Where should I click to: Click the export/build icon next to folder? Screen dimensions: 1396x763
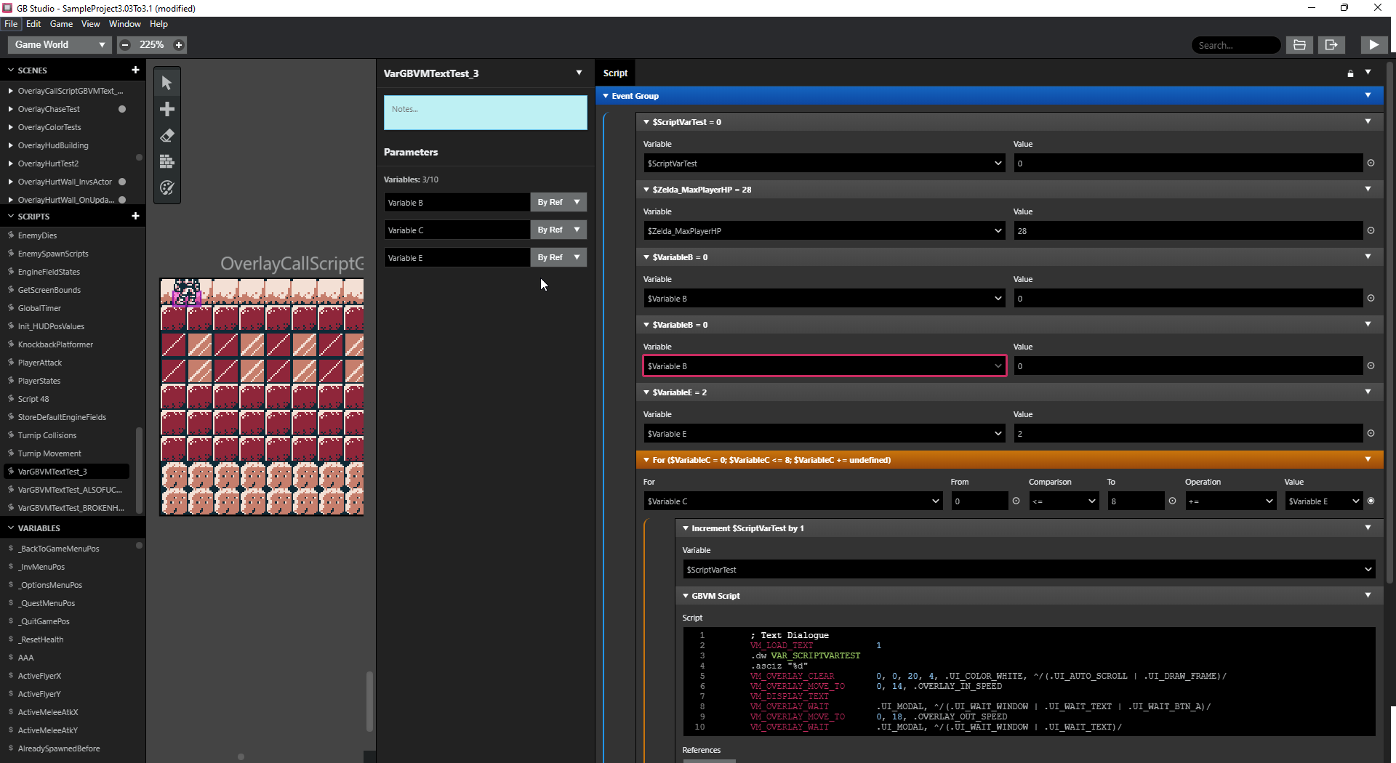[x=1331, y=44]
